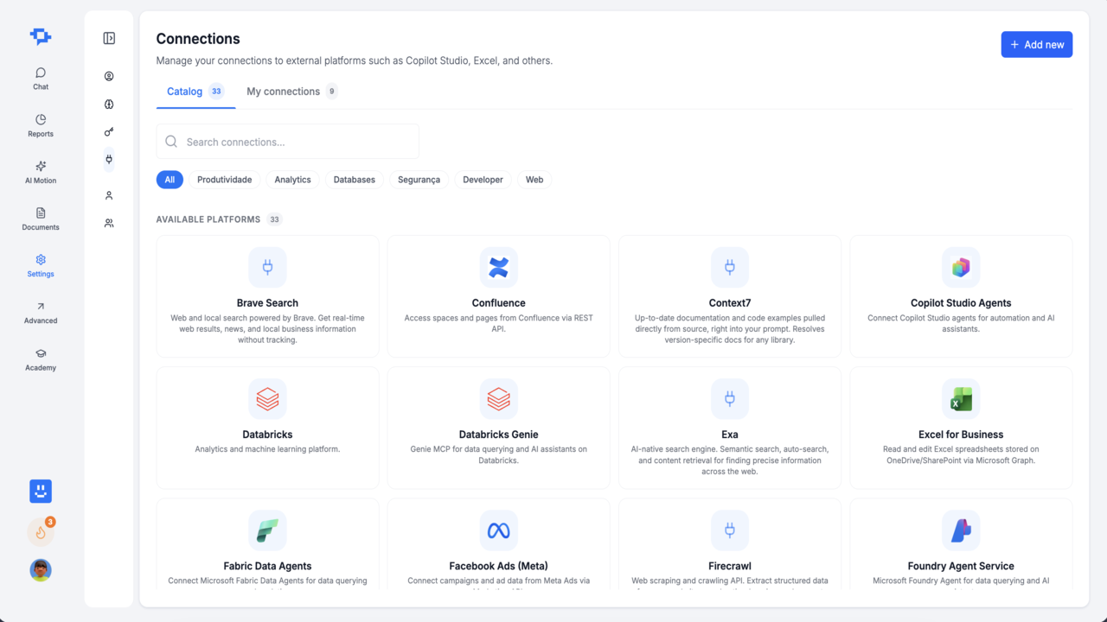Filter platforms by Web
The height and width of the screenshot is (622, 1107).
(534, 180)
